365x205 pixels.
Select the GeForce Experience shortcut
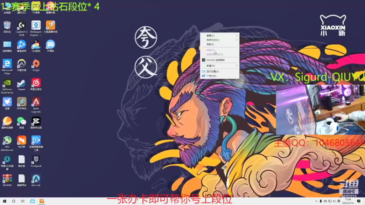(7, 86)
